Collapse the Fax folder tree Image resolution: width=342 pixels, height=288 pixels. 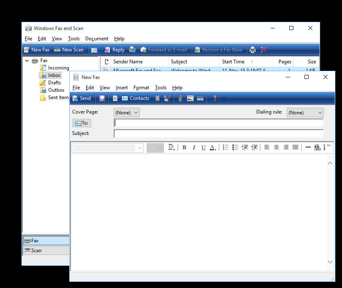pyautogui.click(x=27, y=60)
